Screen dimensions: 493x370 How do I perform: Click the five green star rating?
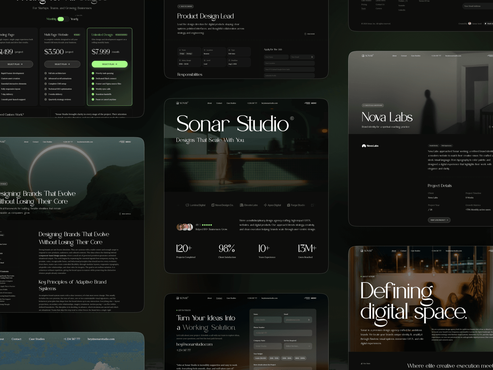point(207,225)
